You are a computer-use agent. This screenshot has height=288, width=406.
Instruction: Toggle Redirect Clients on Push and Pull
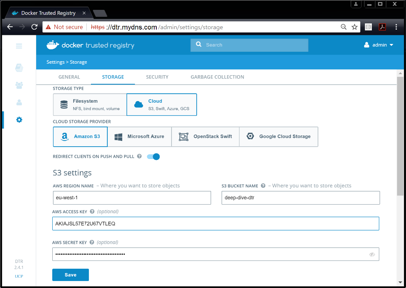153,157
